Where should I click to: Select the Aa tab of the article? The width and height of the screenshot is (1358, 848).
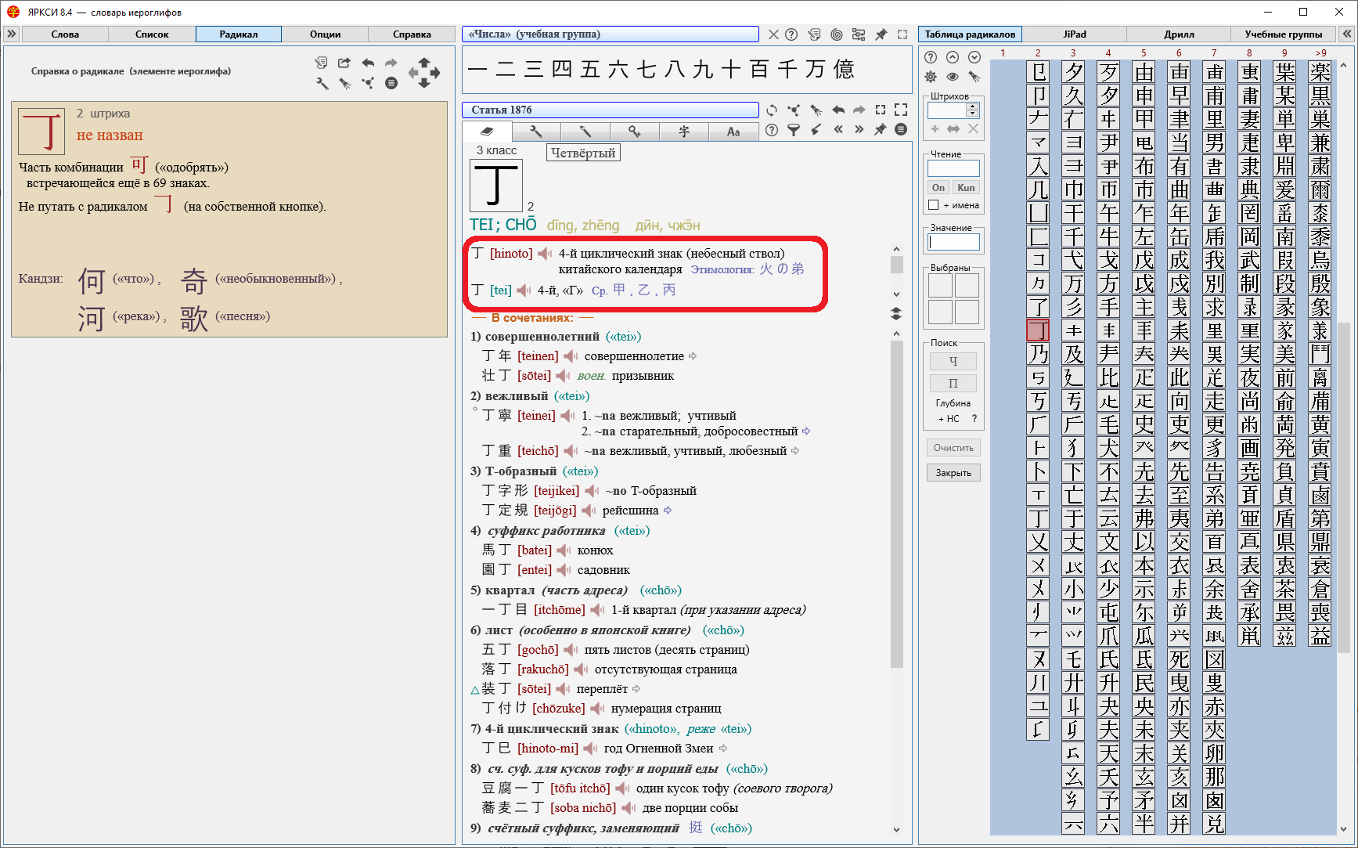[x=733, y=132]
